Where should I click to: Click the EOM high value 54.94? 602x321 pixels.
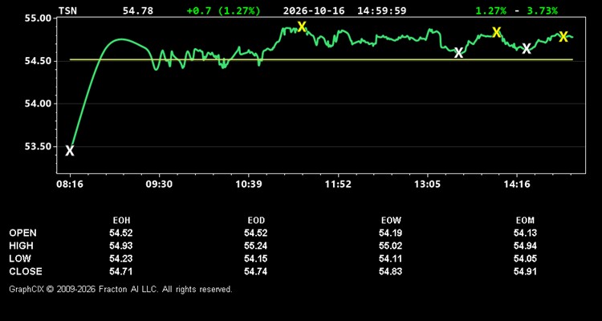[x=525, y=246]
